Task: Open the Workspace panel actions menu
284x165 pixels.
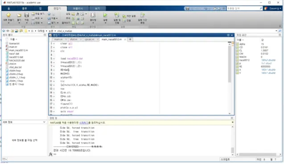Action: click(x=280, y=35)
